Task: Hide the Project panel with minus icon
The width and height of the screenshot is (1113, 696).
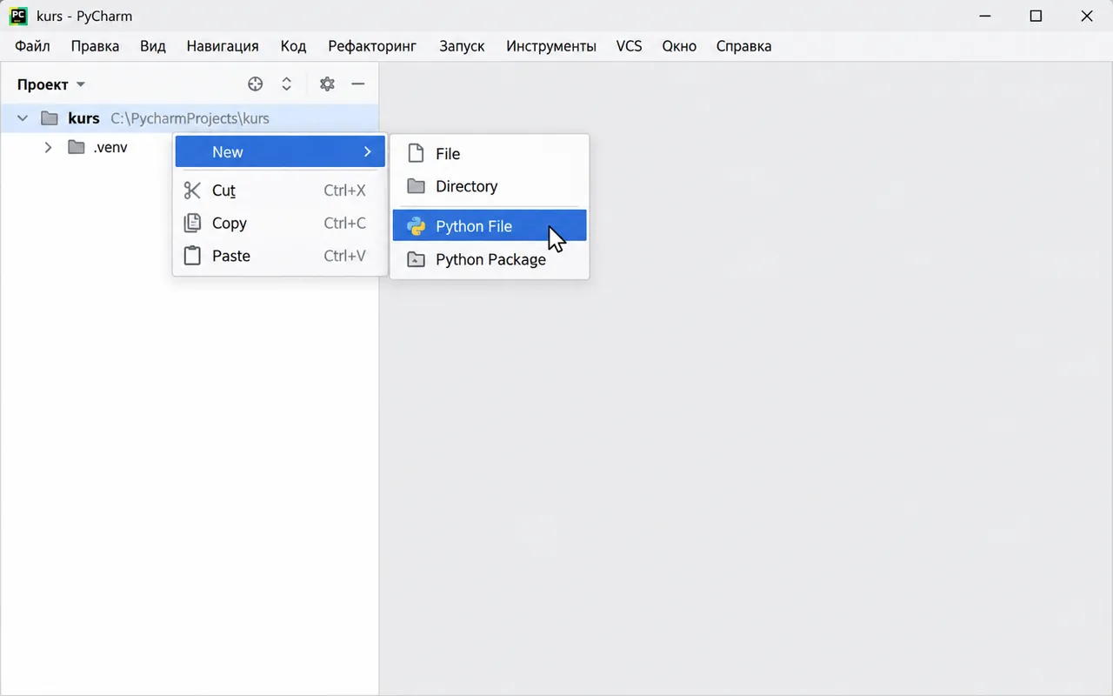Action: coord(357,84)
